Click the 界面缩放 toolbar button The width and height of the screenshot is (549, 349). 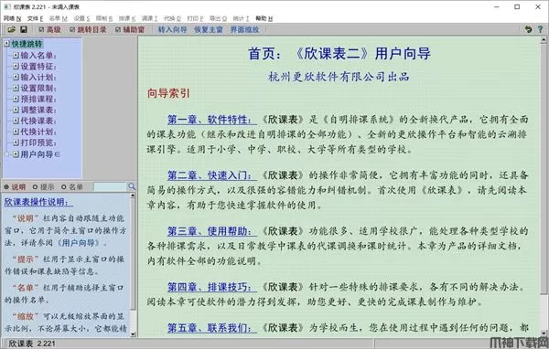pos(244,30)
